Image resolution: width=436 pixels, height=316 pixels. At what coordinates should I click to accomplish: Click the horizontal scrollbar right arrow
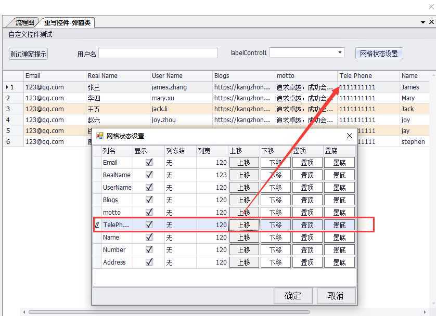[x=425, y=312]
